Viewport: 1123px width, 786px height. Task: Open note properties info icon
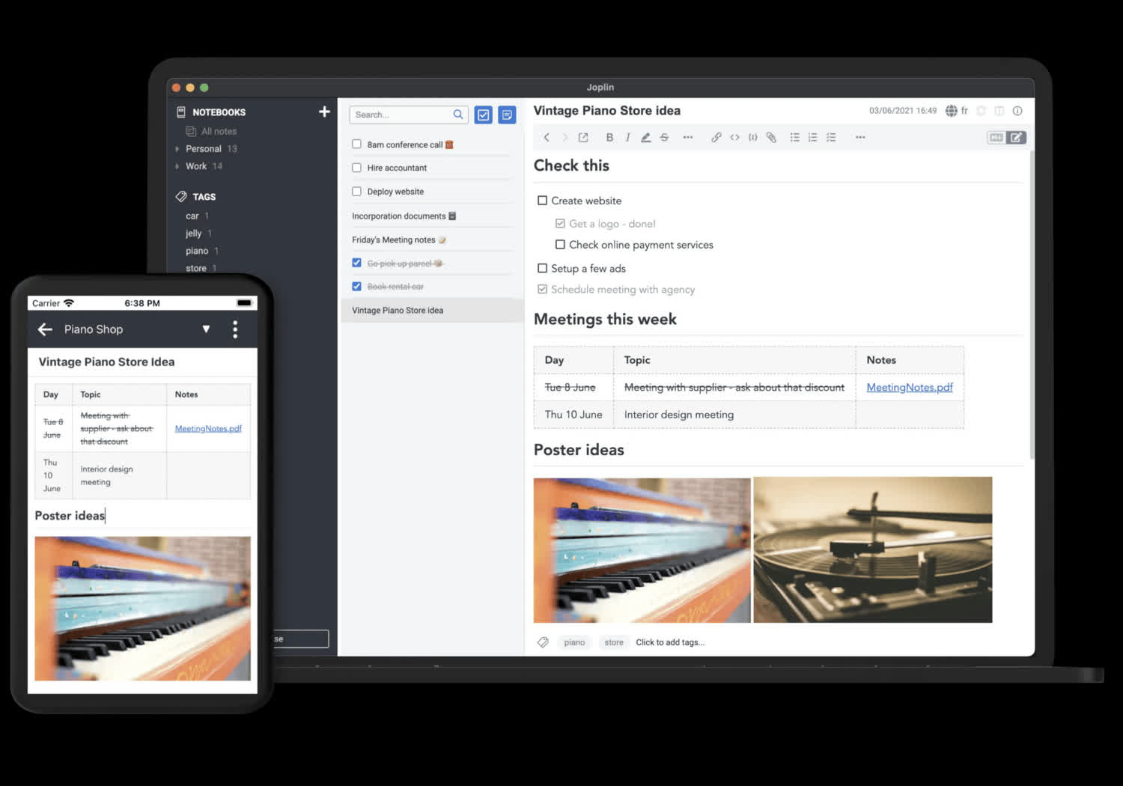[x=1017, y=111]
